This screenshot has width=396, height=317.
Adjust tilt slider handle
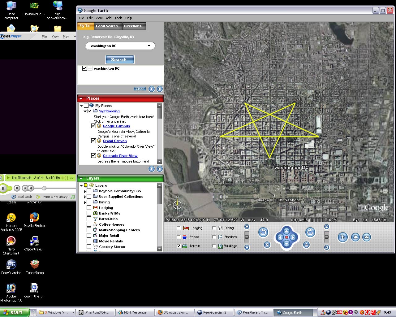tap(327, 237)
